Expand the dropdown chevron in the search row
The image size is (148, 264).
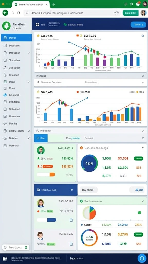(x=143, y=82)
